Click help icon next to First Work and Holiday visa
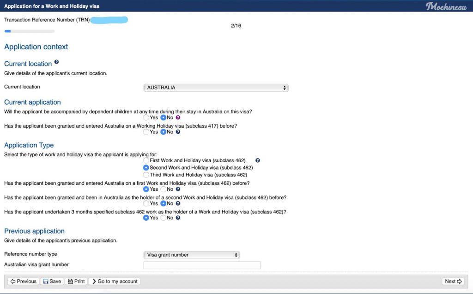This screenshot has height=294, width=473. coord(258,160)
